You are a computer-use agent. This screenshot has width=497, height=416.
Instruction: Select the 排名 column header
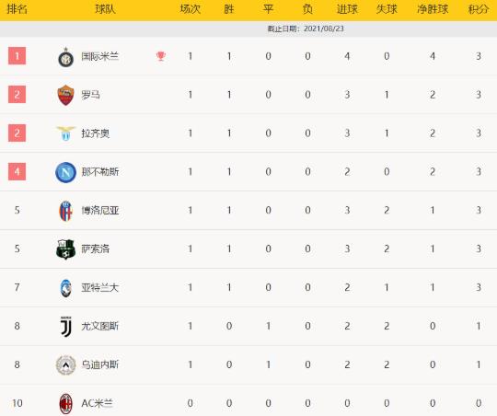pyautogui.click(x=17, y=9)
